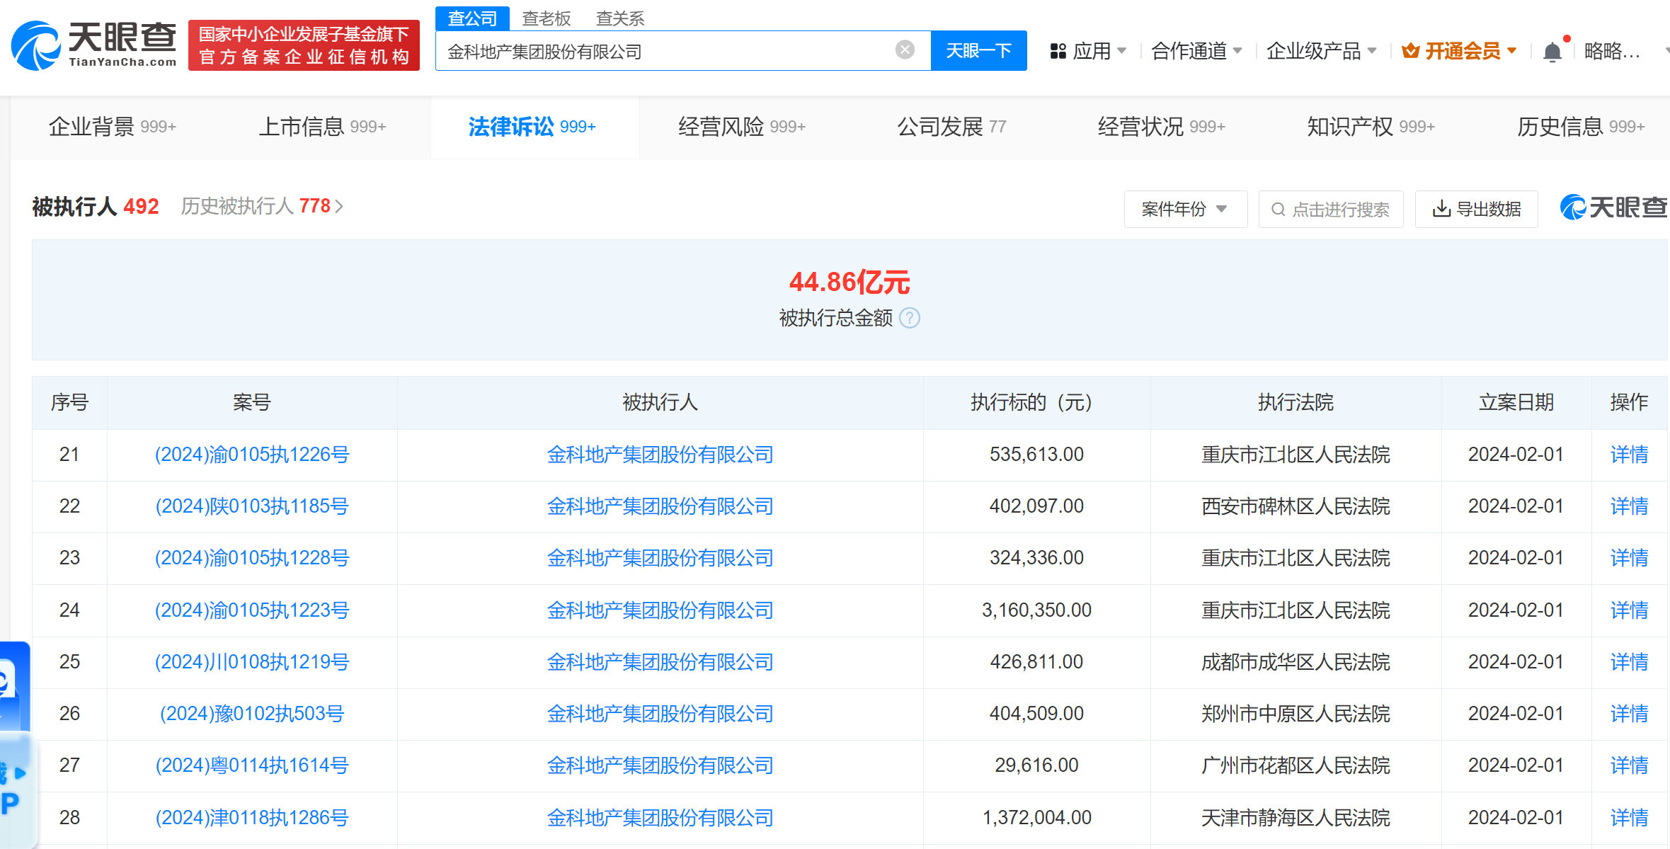Select the 查关系 search tab
Screen dimensions: 1670x849
[620, 18]
